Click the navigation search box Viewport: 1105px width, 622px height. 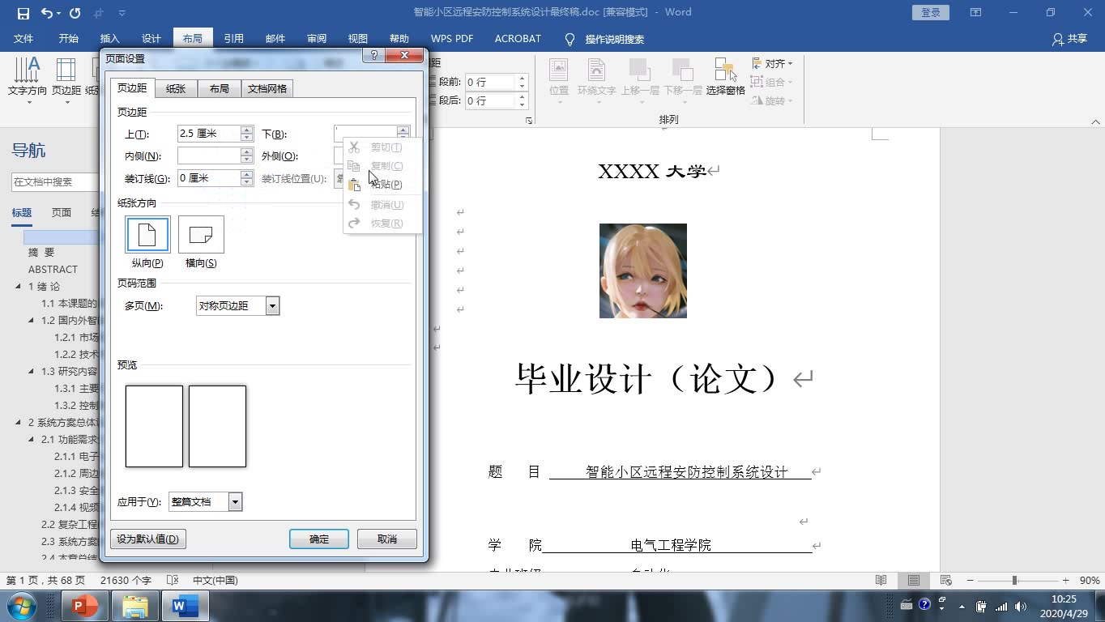pyautogui.click(x=55, y=182)
